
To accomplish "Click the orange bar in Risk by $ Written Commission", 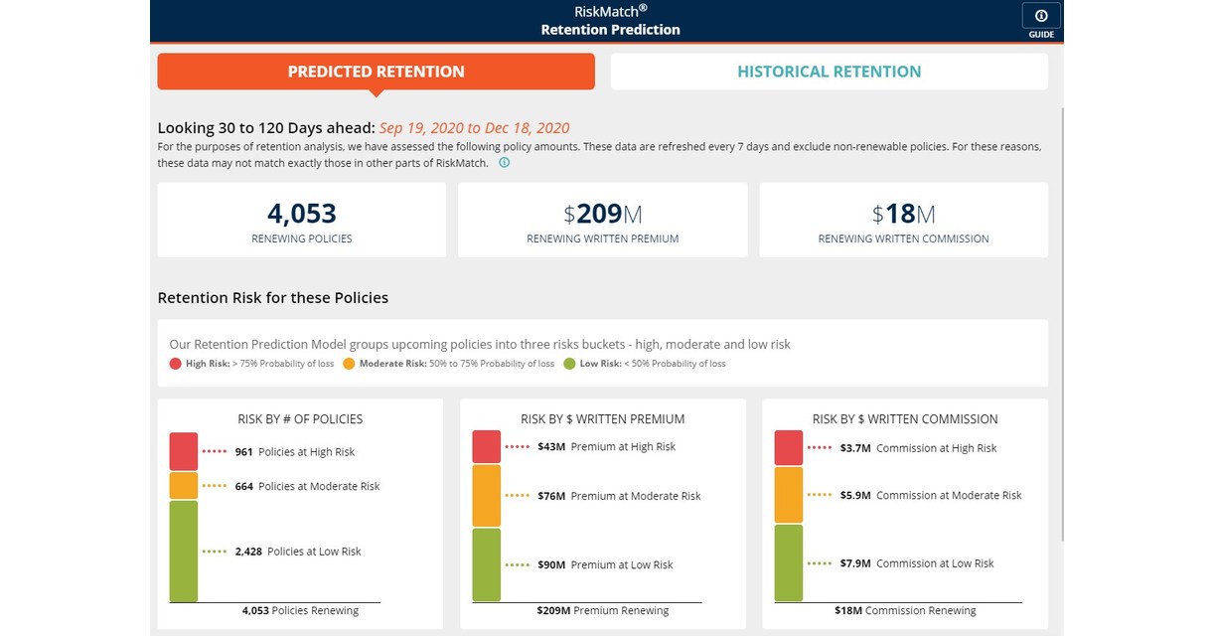I will coord(788,493).
